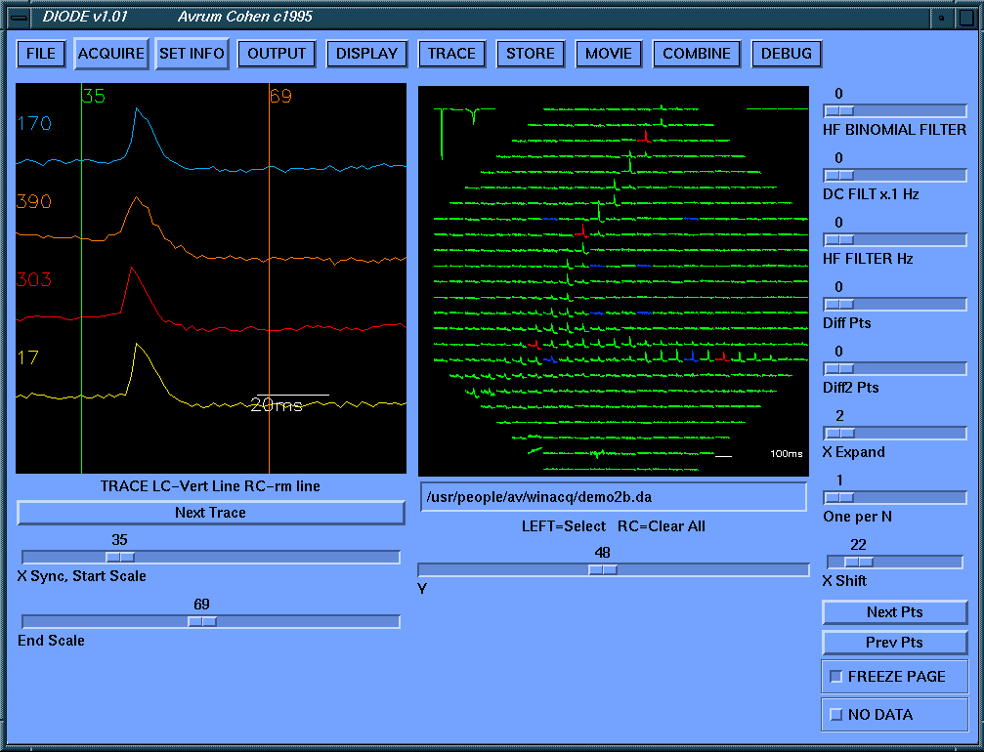Open the FILE menu
Viewport: 984px width, 752px height.
pyautogui.click(x=41, y=54)
